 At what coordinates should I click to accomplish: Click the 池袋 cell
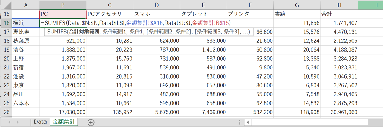click(26, 76)
